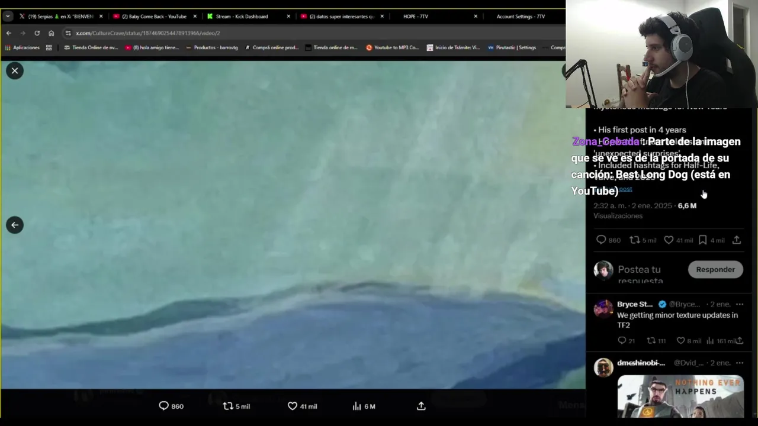Switch to the Serpias en X browser tab
Viewport: 758px width, 426px height.
click(x=60, y=17)
